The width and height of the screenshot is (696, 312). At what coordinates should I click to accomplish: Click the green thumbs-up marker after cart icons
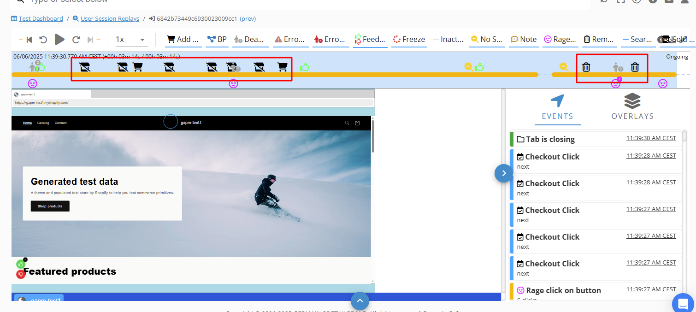pos(304,67)
